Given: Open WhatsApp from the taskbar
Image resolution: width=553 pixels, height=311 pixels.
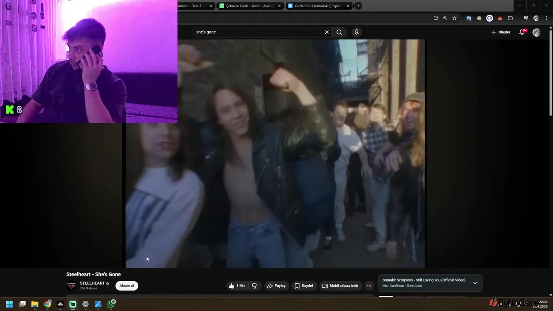Looking at the screenshot, I should 111,304.
